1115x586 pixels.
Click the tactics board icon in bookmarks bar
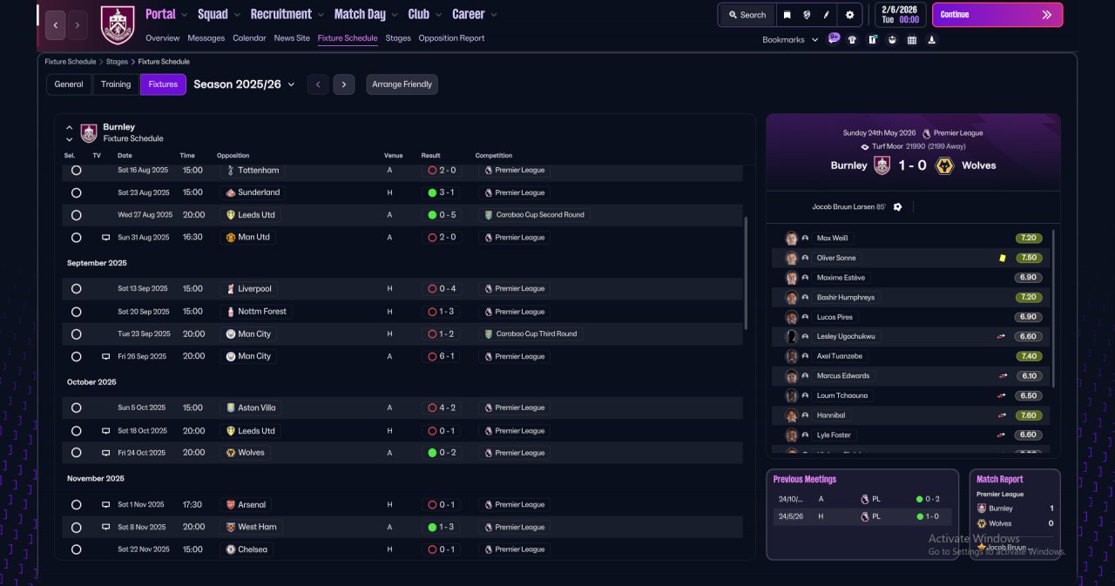[872, 39]
